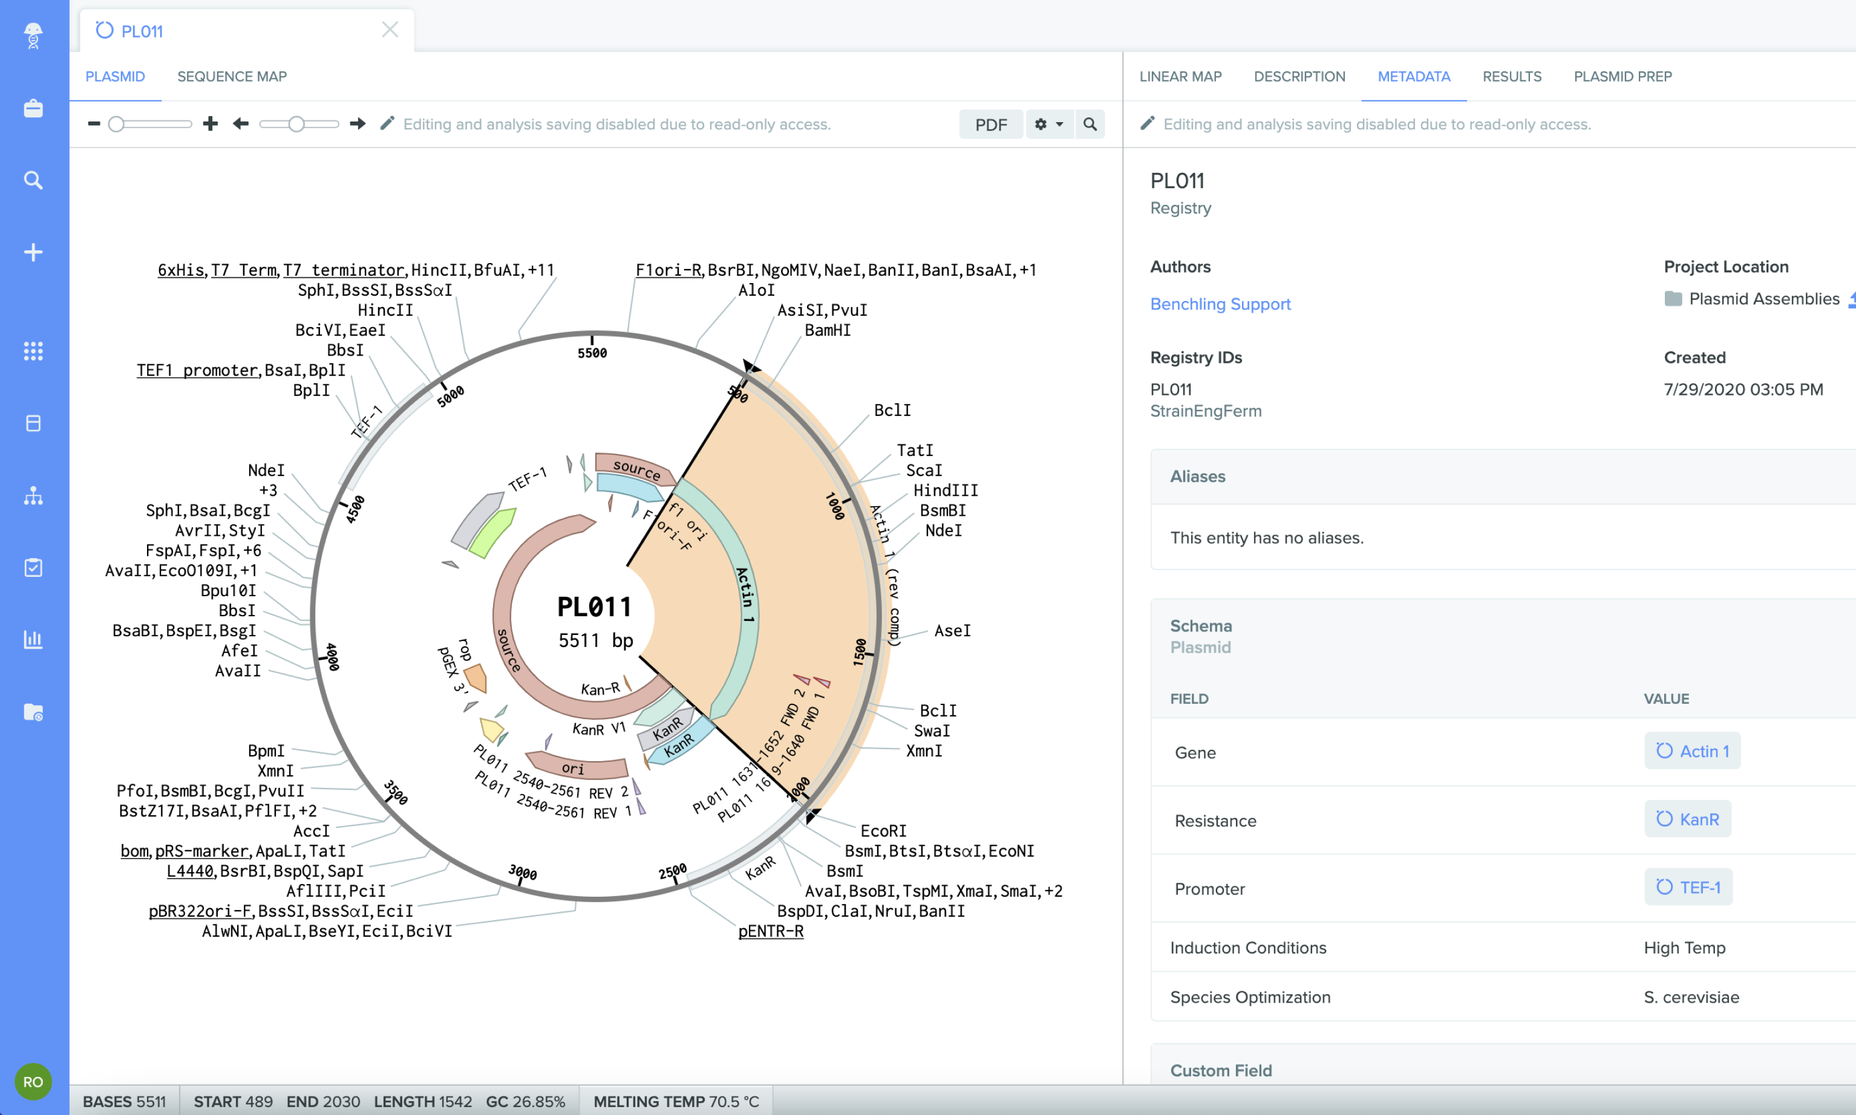Image resolution: width=1856 pixels, height=1115 pixels.
Task: Open the Benchling Support author link
Action: tap(1220, 304)
